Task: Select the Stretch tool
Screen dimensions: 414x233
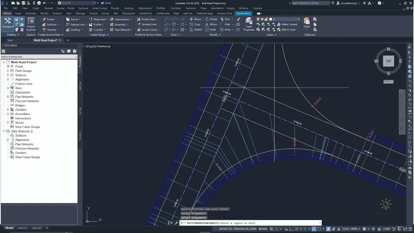Action: point(196,29)
